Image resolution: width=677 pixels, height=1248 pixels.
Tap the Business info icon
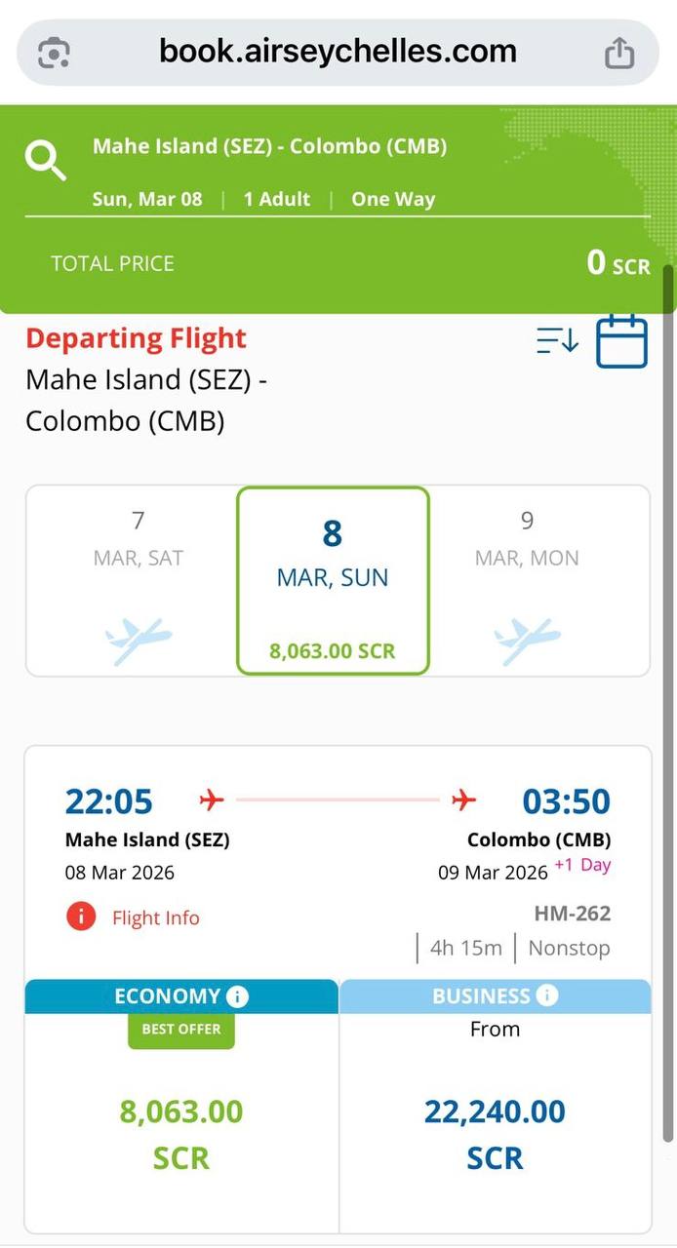tap(547, 995)
